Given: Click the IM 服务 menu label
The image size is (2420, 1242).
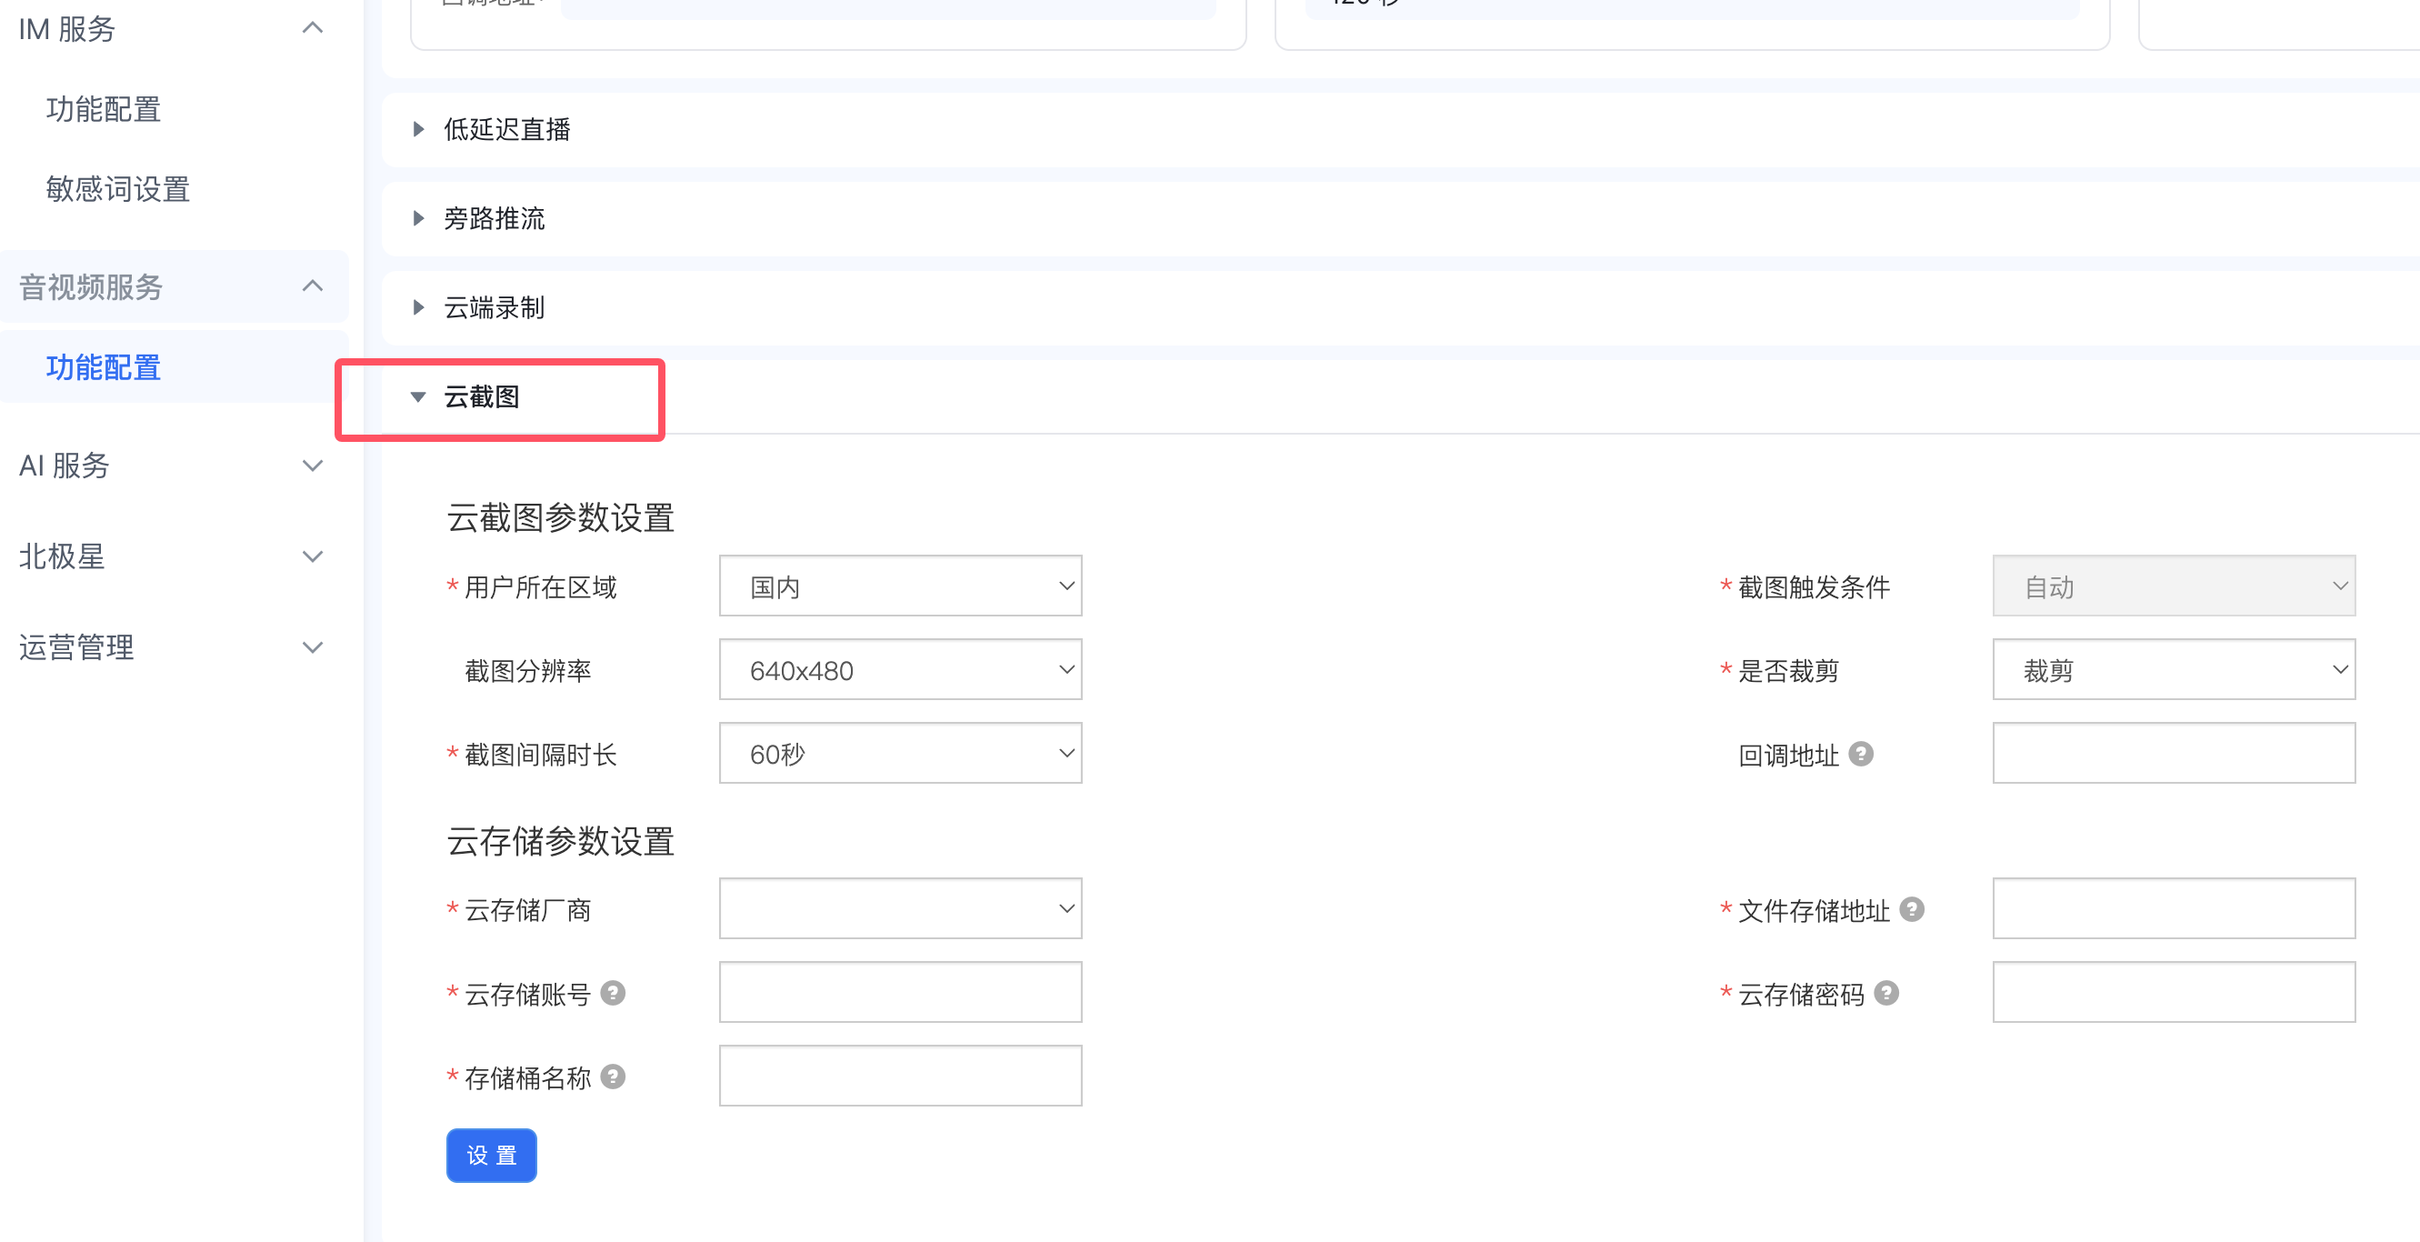Looking at the screenshot, I should coord(66,29).
